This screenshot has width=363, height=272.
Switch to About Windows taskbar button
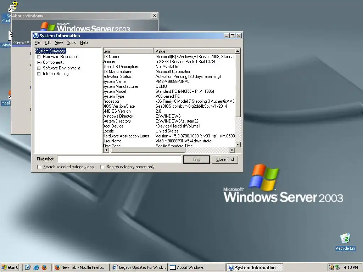(197, 267)
